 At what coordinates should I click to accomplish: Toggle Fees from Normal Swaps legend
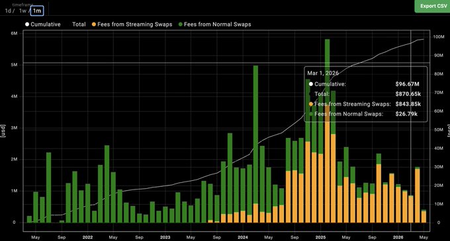(214, 24)
